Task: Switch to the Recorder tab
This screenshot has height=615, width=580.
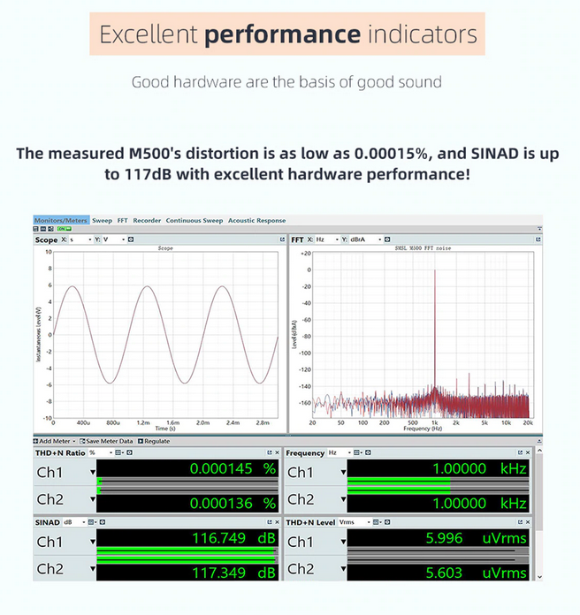Action: pos(147,220)
